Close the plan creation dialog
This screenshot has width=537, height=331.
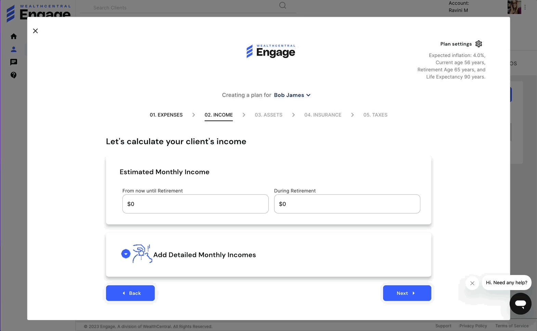[35, 31]
